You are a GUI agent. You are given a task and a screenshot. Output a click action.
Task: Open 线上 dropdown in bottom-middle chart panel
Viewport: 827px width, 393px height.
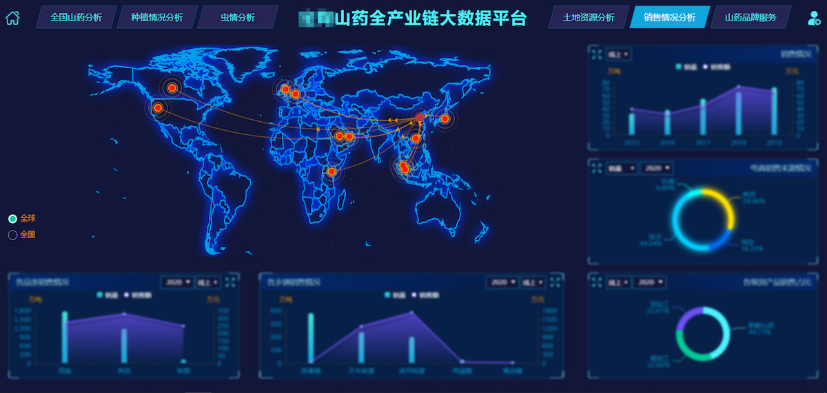click(534, 282)
